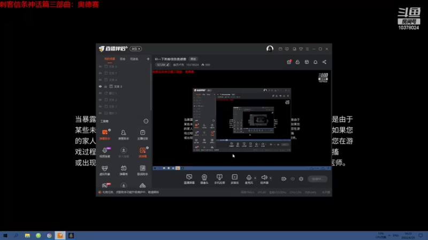This screenshot has width=428, height=240.
Task: Open the 歌词助手 tool
Action: [x=142, y=170]
